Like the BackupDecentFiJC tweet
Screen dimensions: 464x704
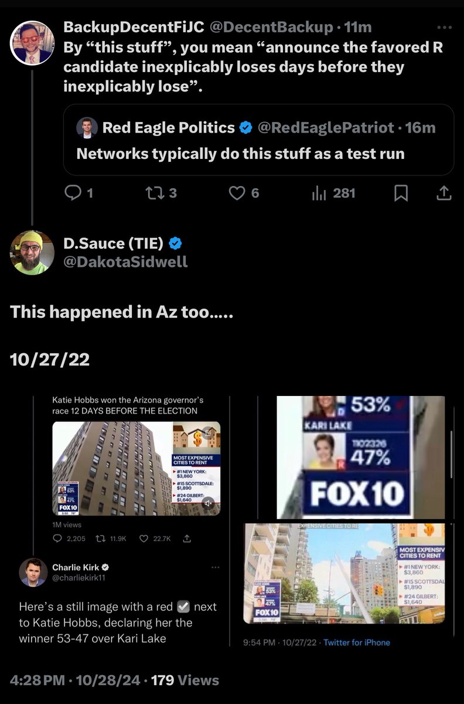(x=237, y=193)
